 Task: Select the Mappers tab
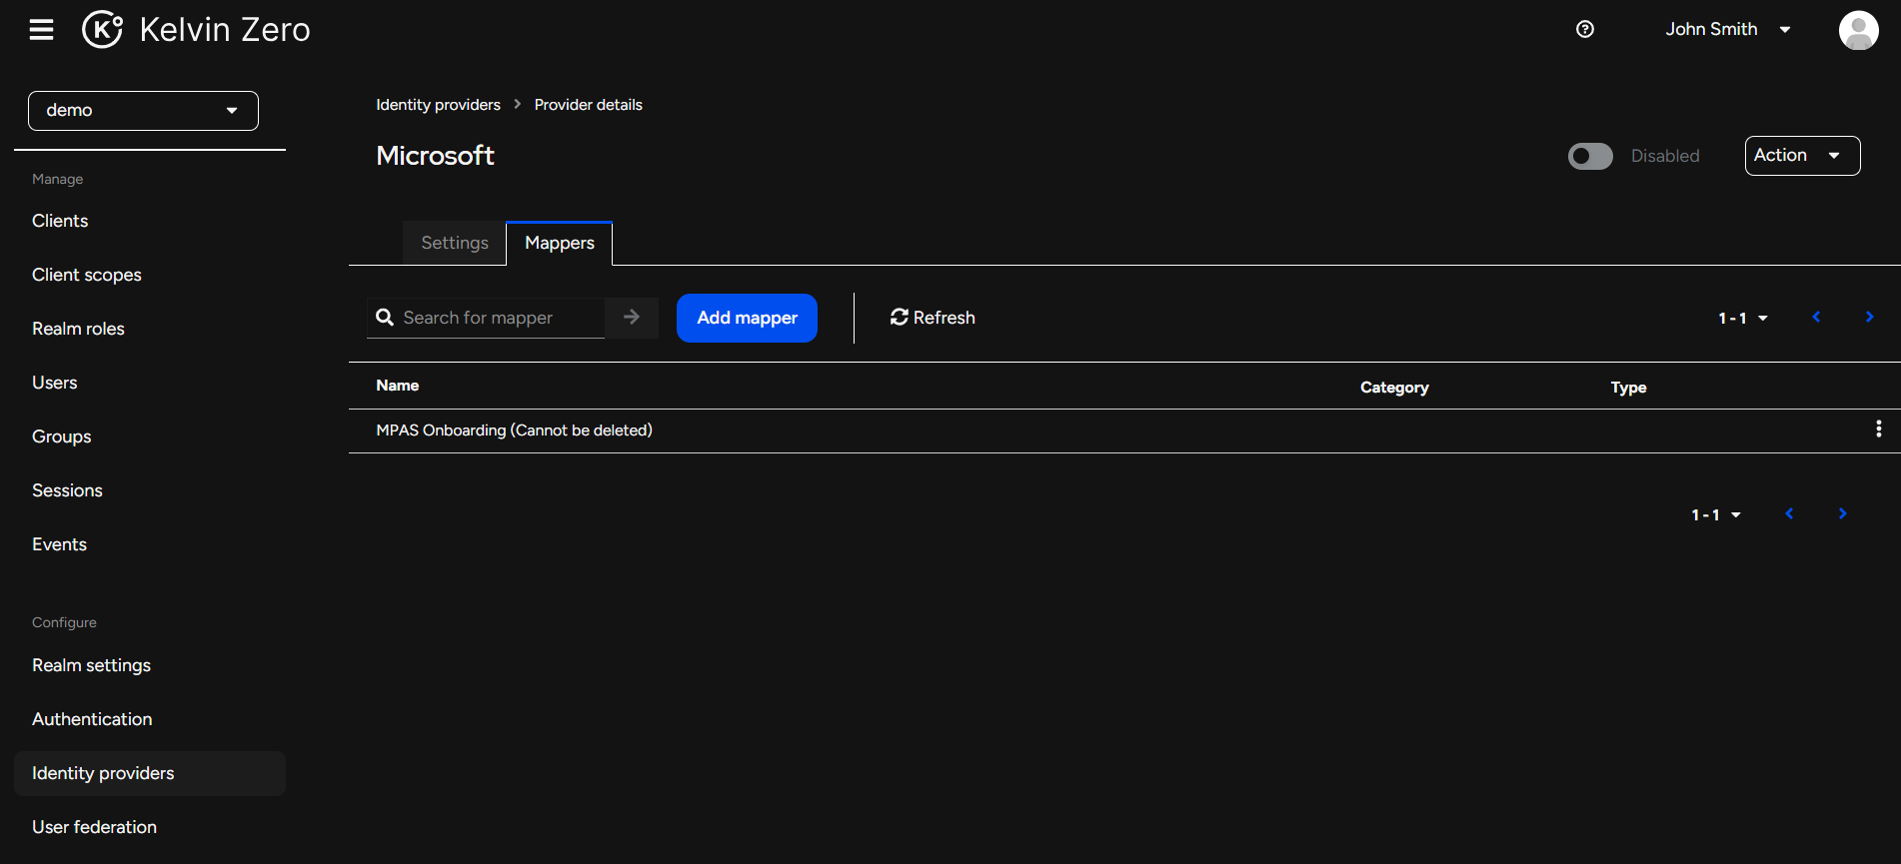(560, 243)
